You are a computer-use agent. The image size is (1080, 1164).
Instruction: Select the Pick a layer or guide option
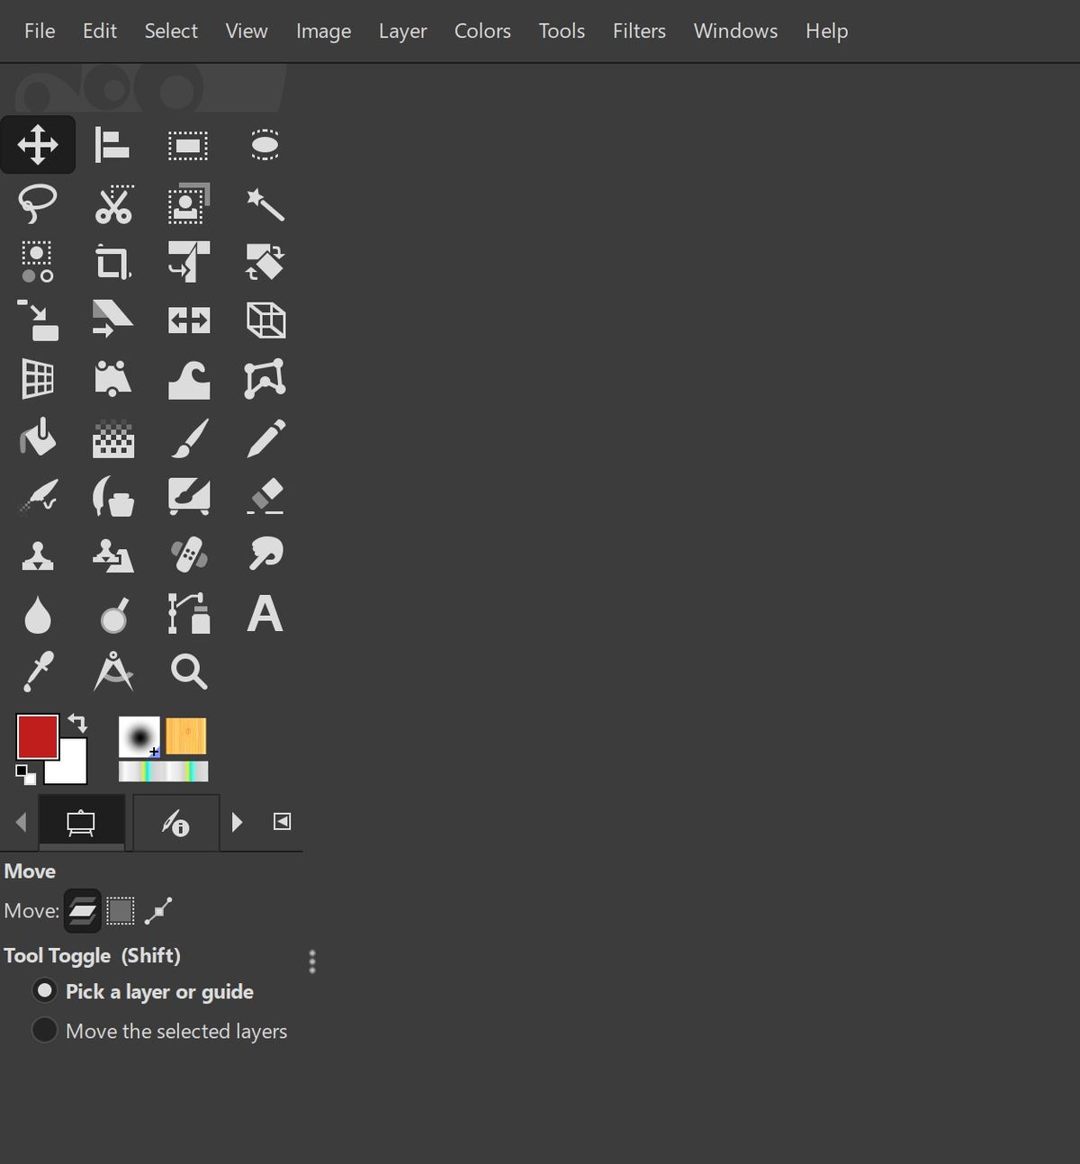(45, 990)
